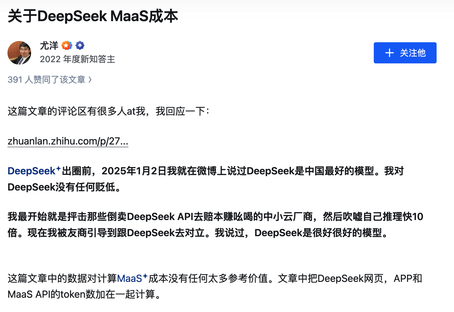The height and width of the screenshot is (312, 454).
Task: Click the 2022 年度新知答主 subtitle
Action: tap(77, 59)
